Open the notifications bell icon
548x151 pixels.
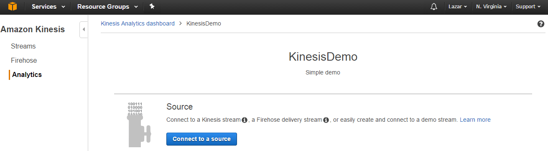click(434, 7)
